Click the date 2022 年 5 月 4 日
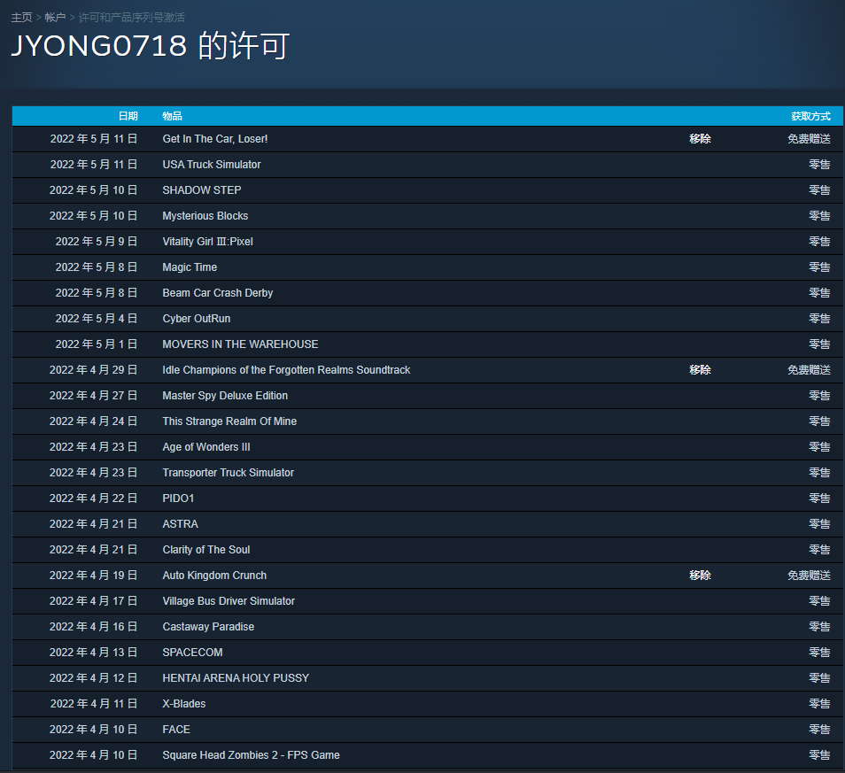 coord(97,319)
